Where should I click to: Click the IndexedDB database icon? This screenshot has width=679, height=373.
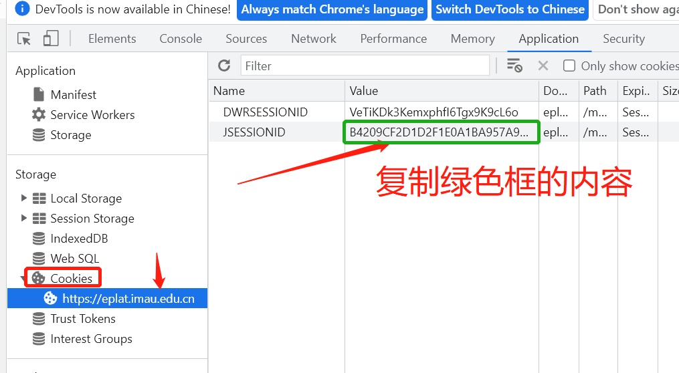[39, 239]
